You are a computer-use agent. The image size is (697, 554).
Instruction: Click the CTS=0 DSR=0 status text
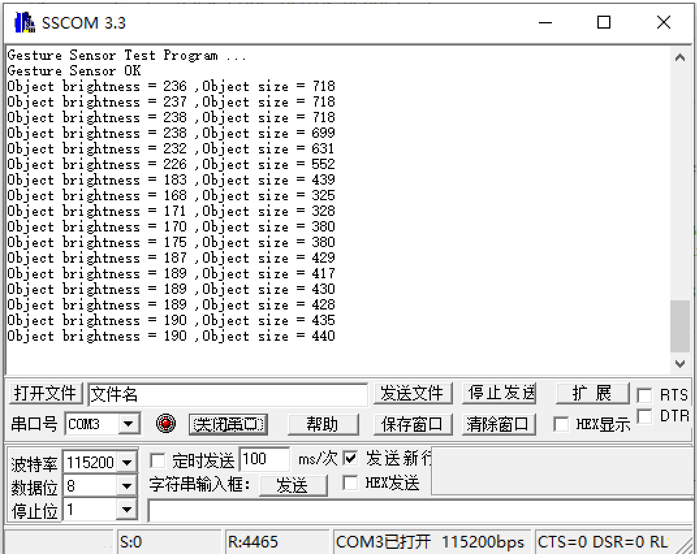(x=603, y=542)
